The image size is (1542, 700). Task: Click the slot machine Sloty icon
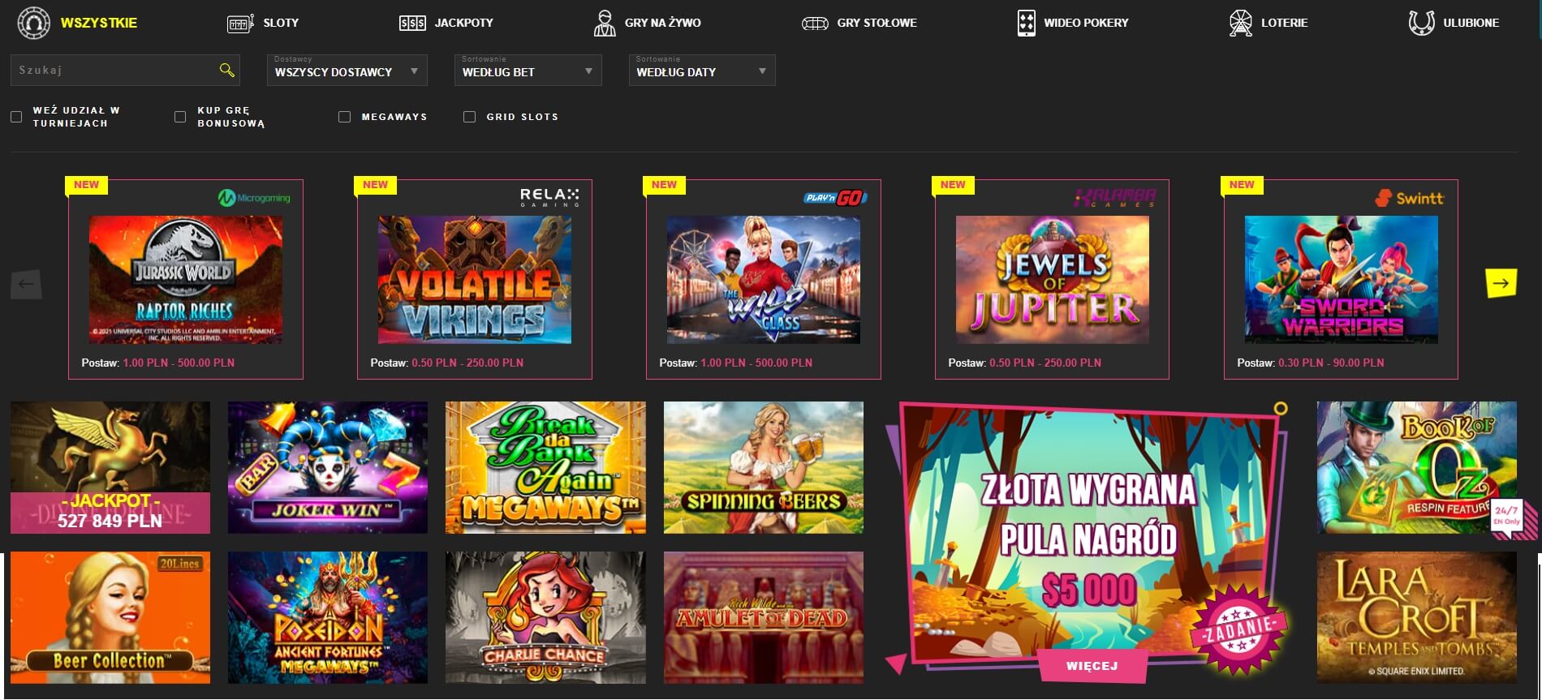pos(241,24)
